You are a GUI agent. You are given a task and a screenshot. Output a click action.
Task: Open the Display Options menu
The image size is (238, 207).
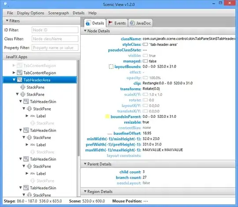30,13
